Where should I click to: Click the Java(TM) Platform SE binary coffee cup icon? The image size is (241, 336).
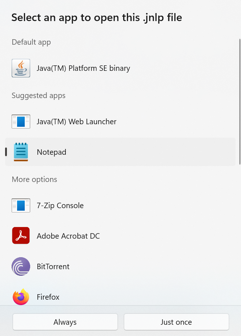pyautogui.click(x=21, y=68)
